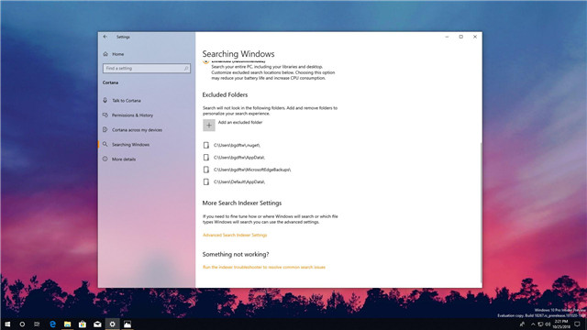The image size is (587, 330).
Task: Select excluded folder C:\Users\bgdftw\.nuget\
Action: click(x=237, y=145)
